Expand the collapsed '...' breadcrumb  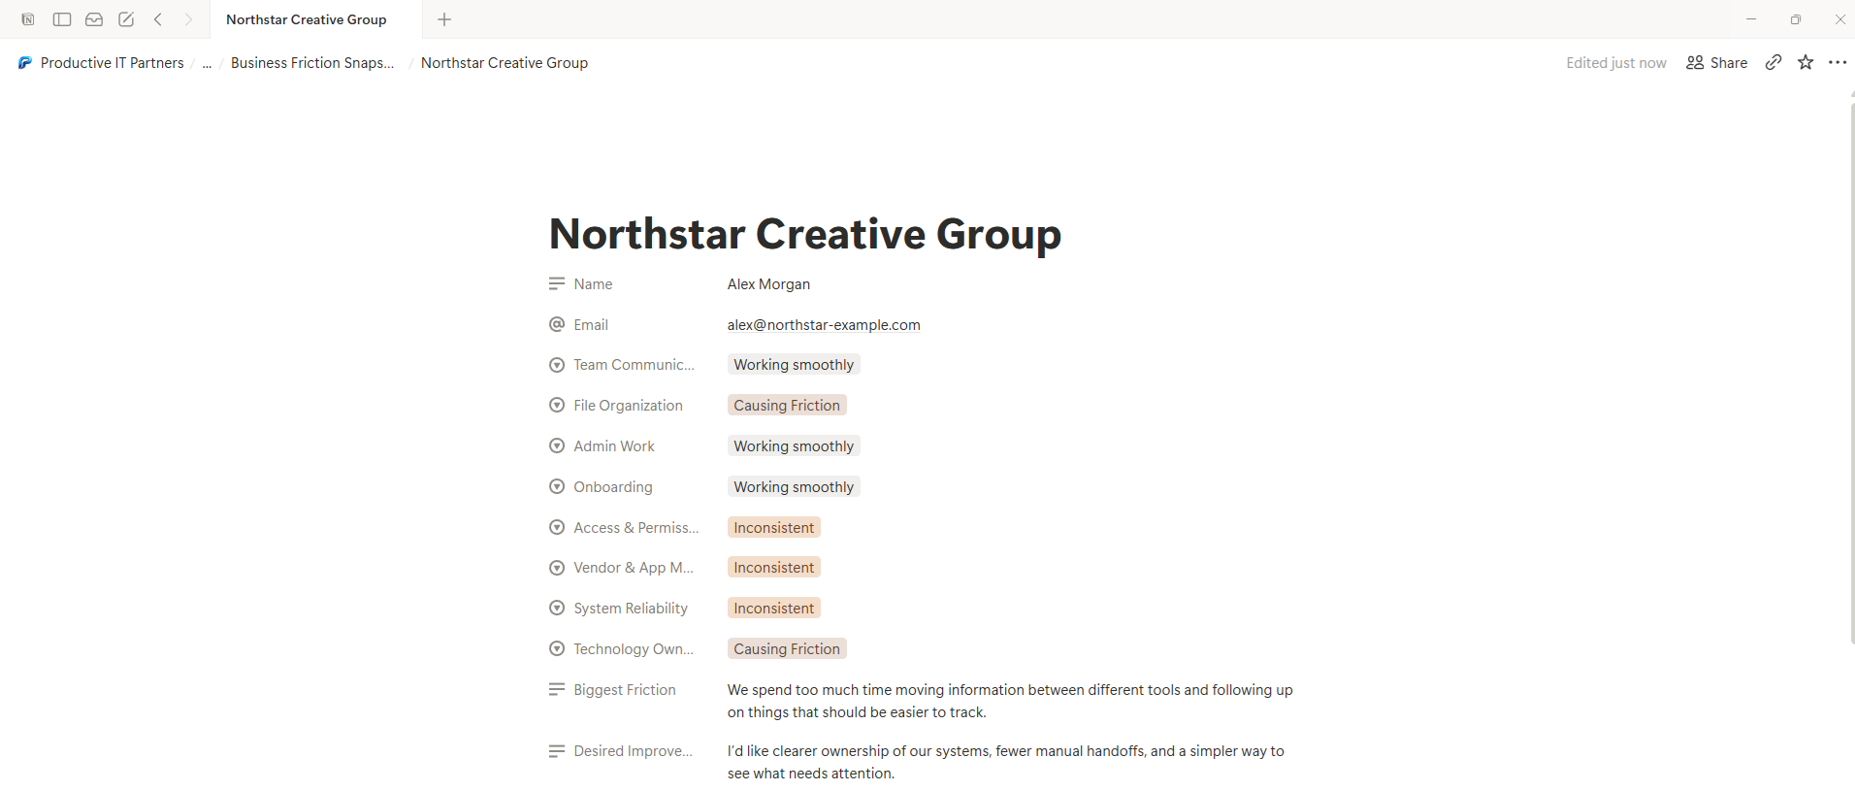(x=207, y=62)
